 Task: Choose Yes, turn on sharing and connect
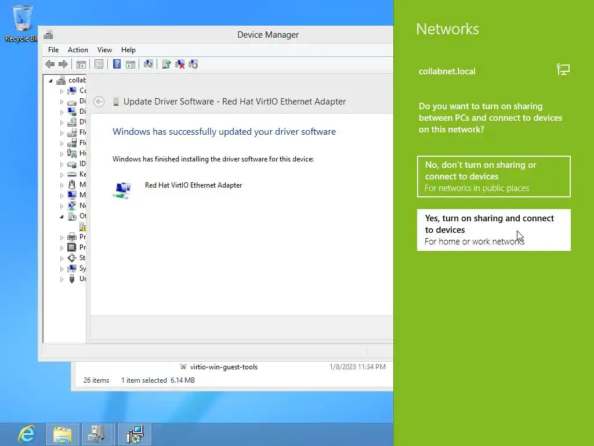494,230
